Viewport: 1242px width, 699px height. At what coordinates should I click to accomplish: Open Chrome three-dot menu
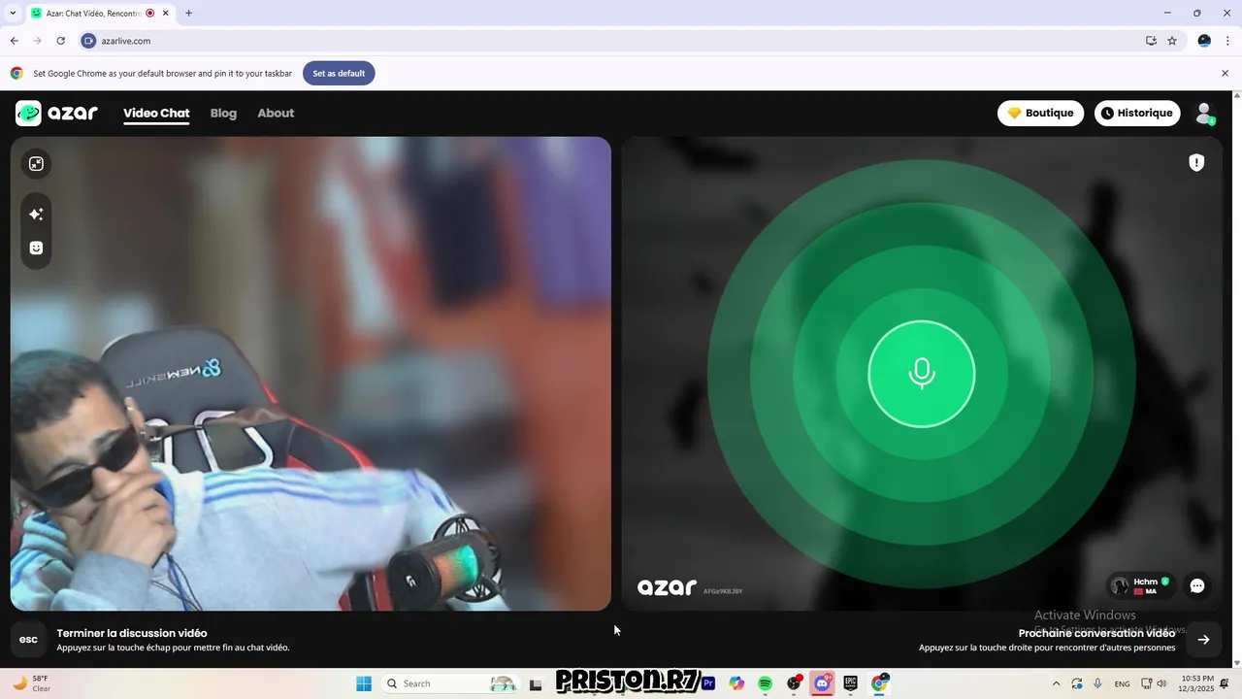pyautogui.click(x=1228, y=41)
